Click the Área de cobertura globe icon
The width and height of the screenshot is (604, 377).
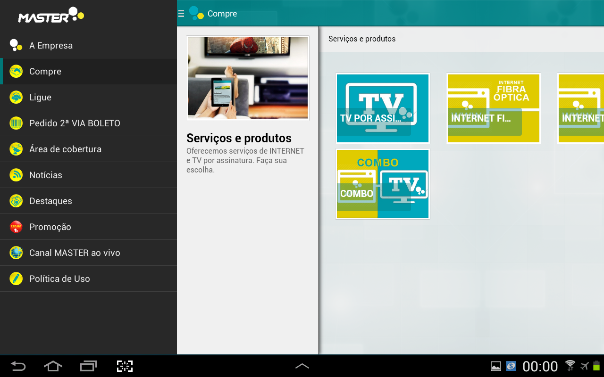[x=16, y=149]
